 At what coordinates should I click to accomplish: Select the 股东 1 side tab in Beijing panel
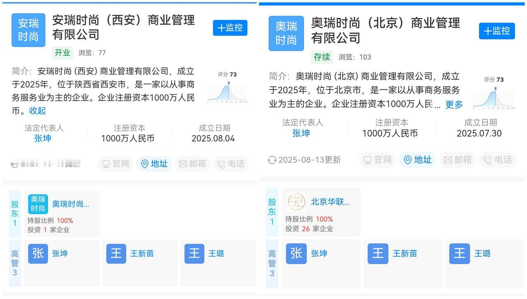pyautogui.click(x=272, y=212)
